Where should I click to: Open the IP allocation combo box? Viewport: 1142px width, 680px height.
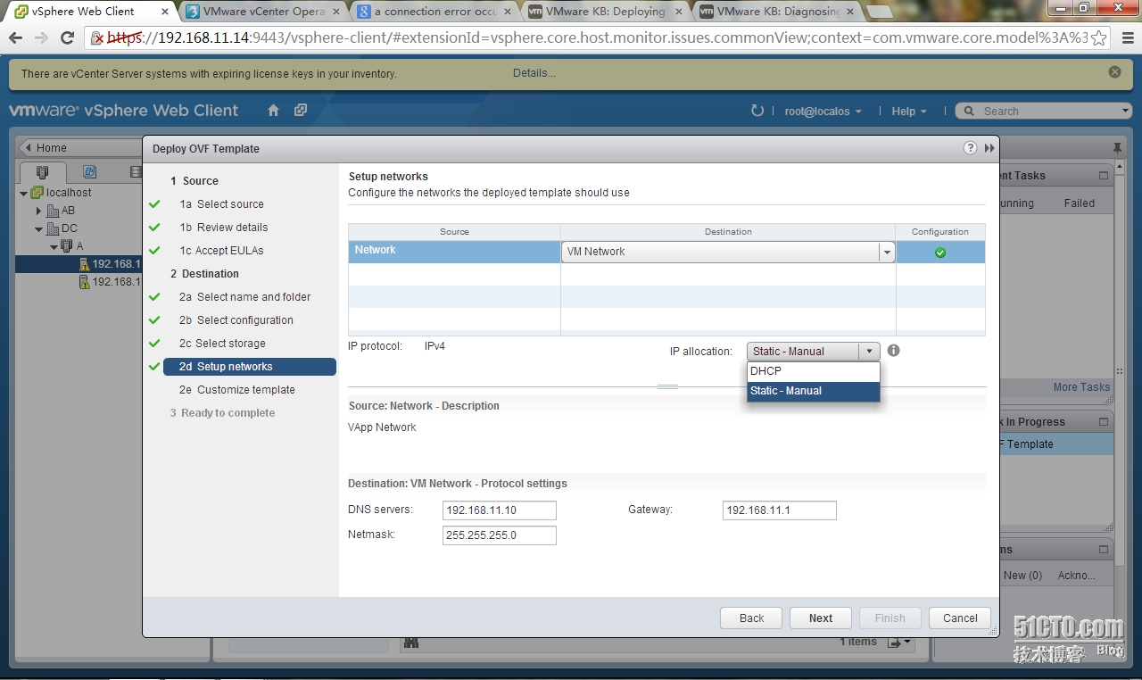point(814,352)
